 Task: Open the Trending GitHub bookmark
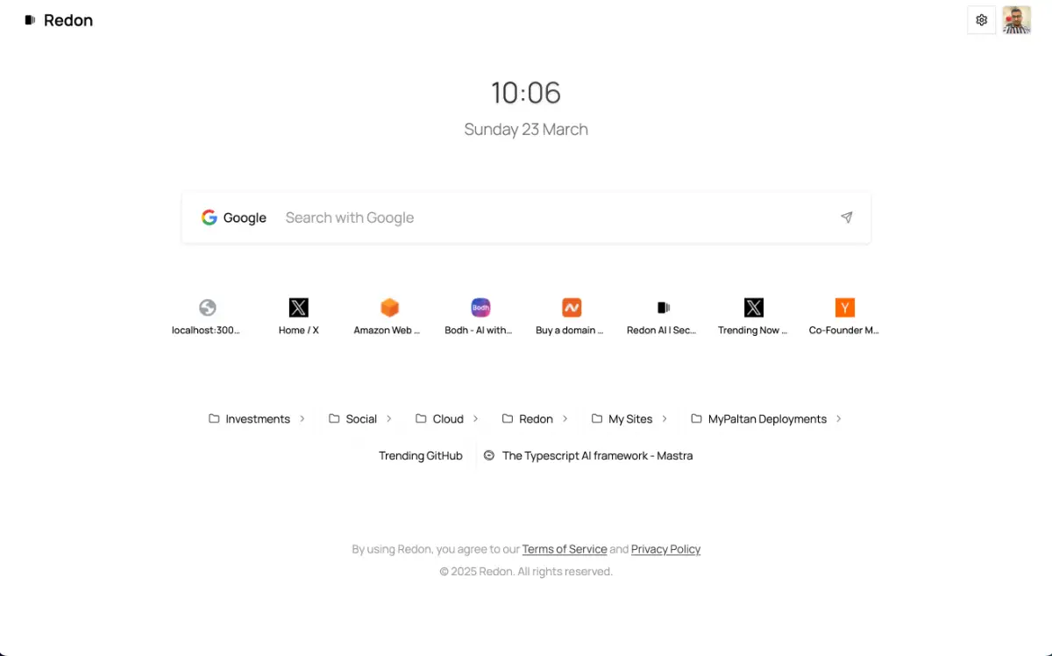pos(420,456)
